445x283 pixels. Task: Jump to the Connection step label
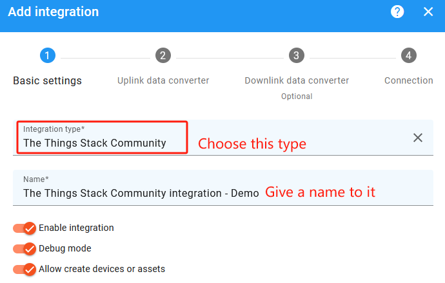[x=408, y=81]
